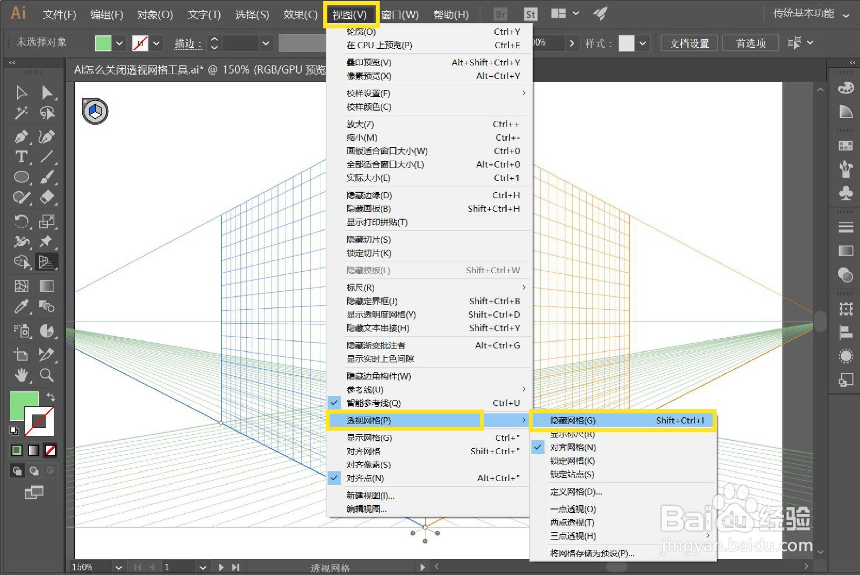Disable 对齐点 in the view menu
This screenshot has width=860, height=575.
pyautogui.click(x=371, y=478)
